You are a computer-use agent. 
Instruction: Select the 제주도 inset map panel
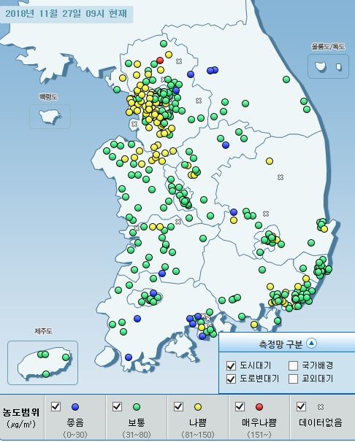42,362
